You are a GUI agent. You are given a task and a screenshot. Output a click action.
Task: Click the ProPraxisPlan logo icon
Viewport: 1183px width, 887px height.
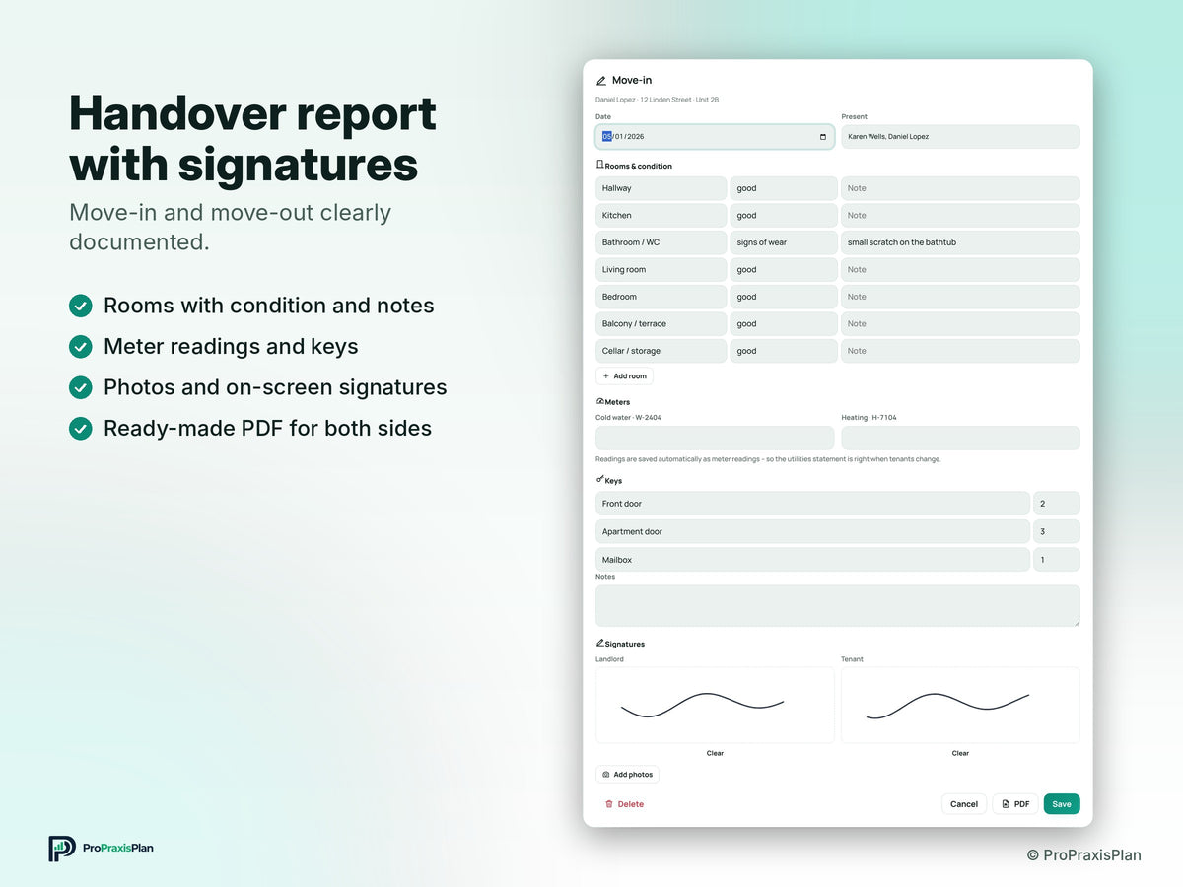62,848
